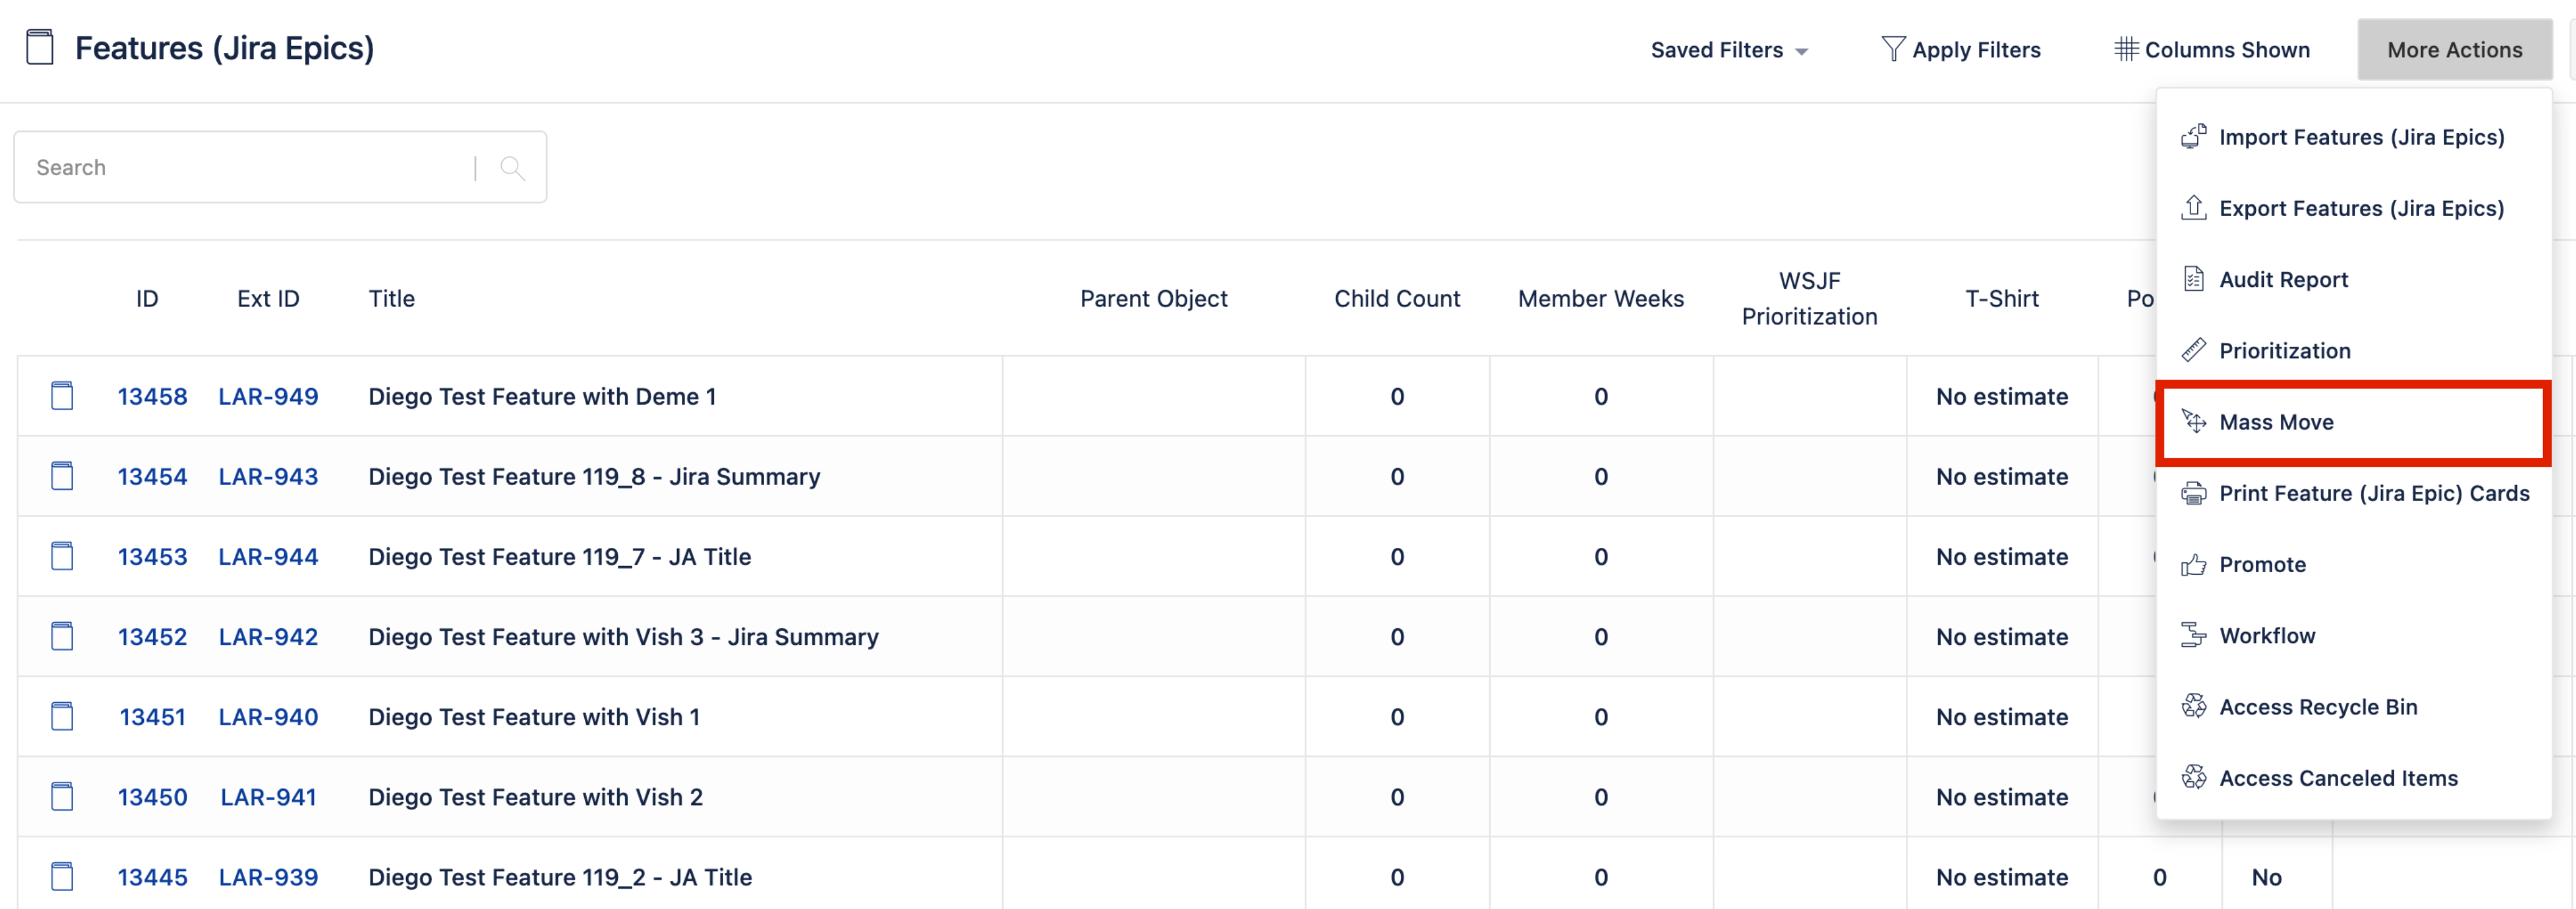
Task: Click the Prioritization ruler icon
Action: (2193, 350)
